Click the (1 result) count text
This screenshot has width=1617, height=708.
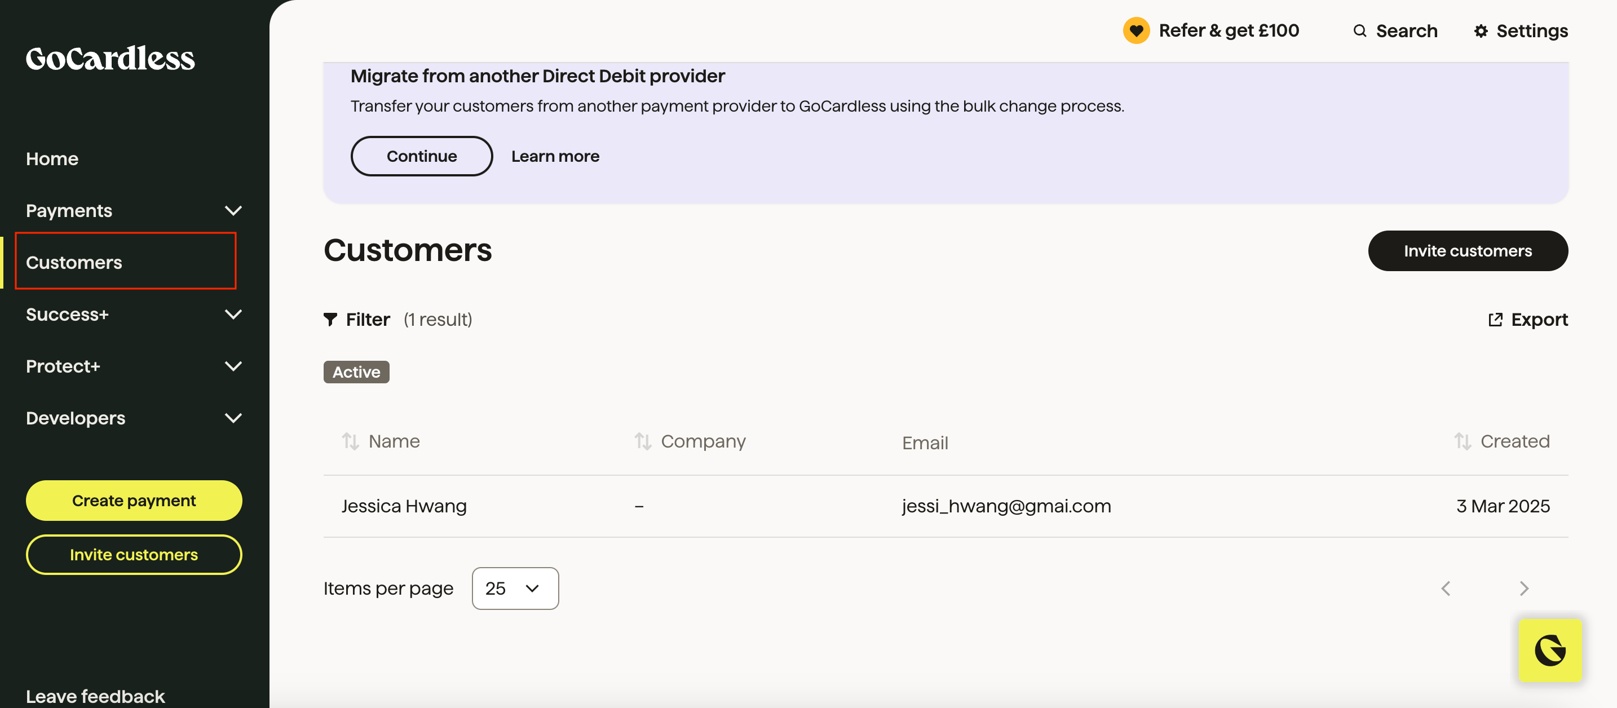(x=438, y=320)
